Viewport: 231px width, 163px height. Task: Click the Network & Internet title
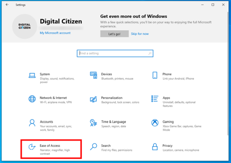[53, 98]
